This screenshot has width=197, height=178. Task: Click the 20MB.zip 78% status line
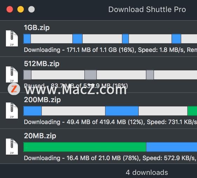click(x=110, y=158)
